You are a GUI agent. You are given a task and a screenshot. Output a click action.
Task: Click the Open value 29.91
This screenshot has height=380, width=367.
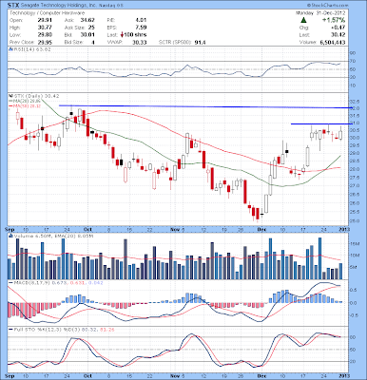coord(46,20)
